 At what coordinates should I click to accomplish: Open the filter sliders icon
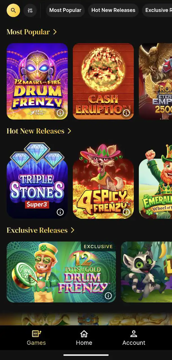coord(30,11)
